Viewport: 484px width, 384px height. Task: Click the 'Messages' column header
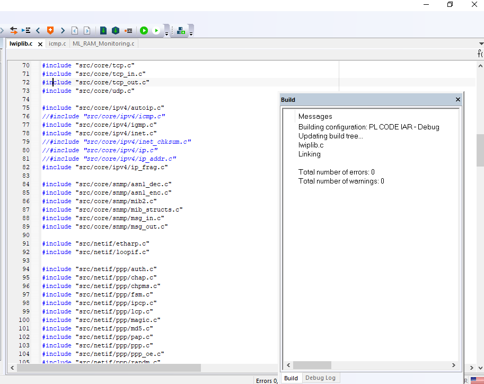point(315,117)
